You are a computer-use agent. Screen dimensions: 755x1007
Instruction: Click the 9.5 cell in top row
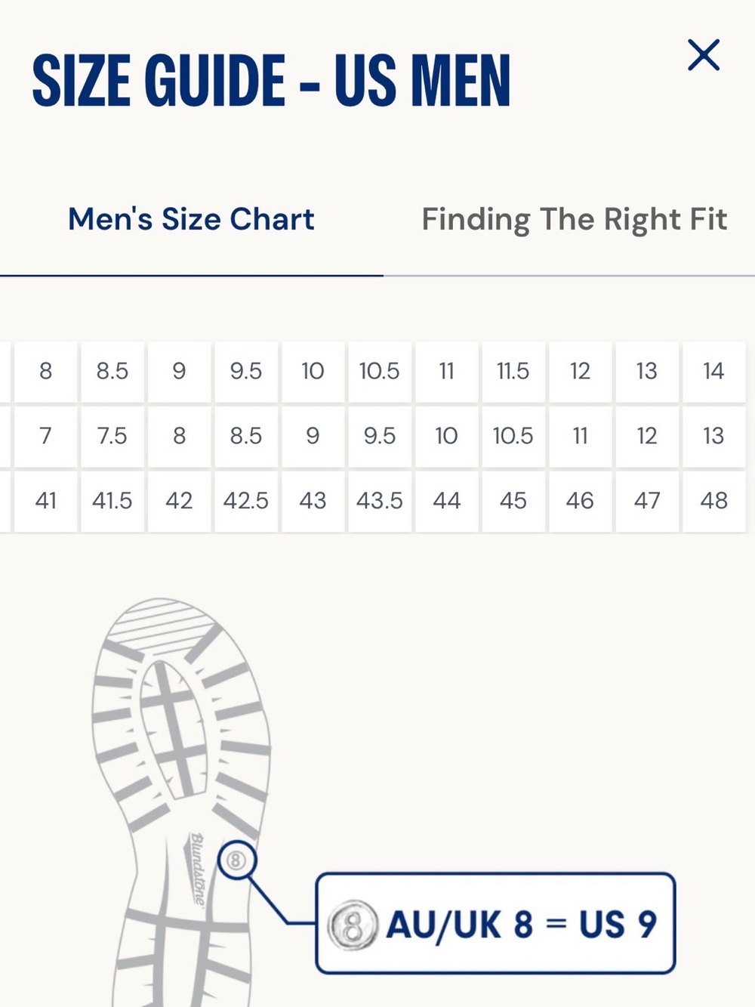[245, 371]
